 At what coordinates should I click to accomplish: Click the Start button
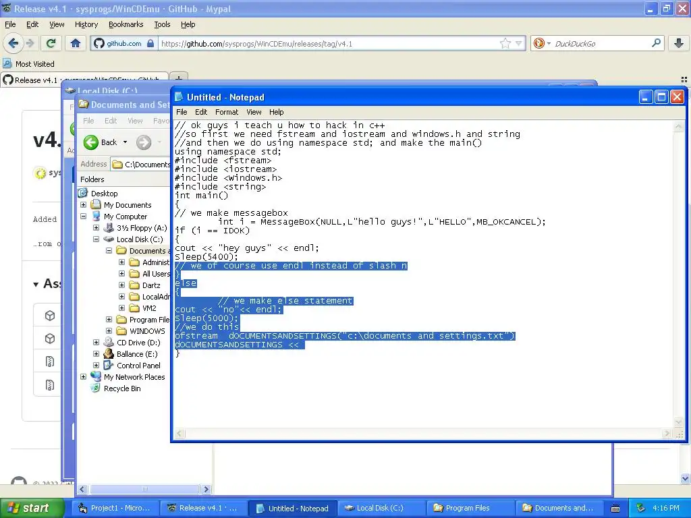pyautogui.click(x=32, y=508)
